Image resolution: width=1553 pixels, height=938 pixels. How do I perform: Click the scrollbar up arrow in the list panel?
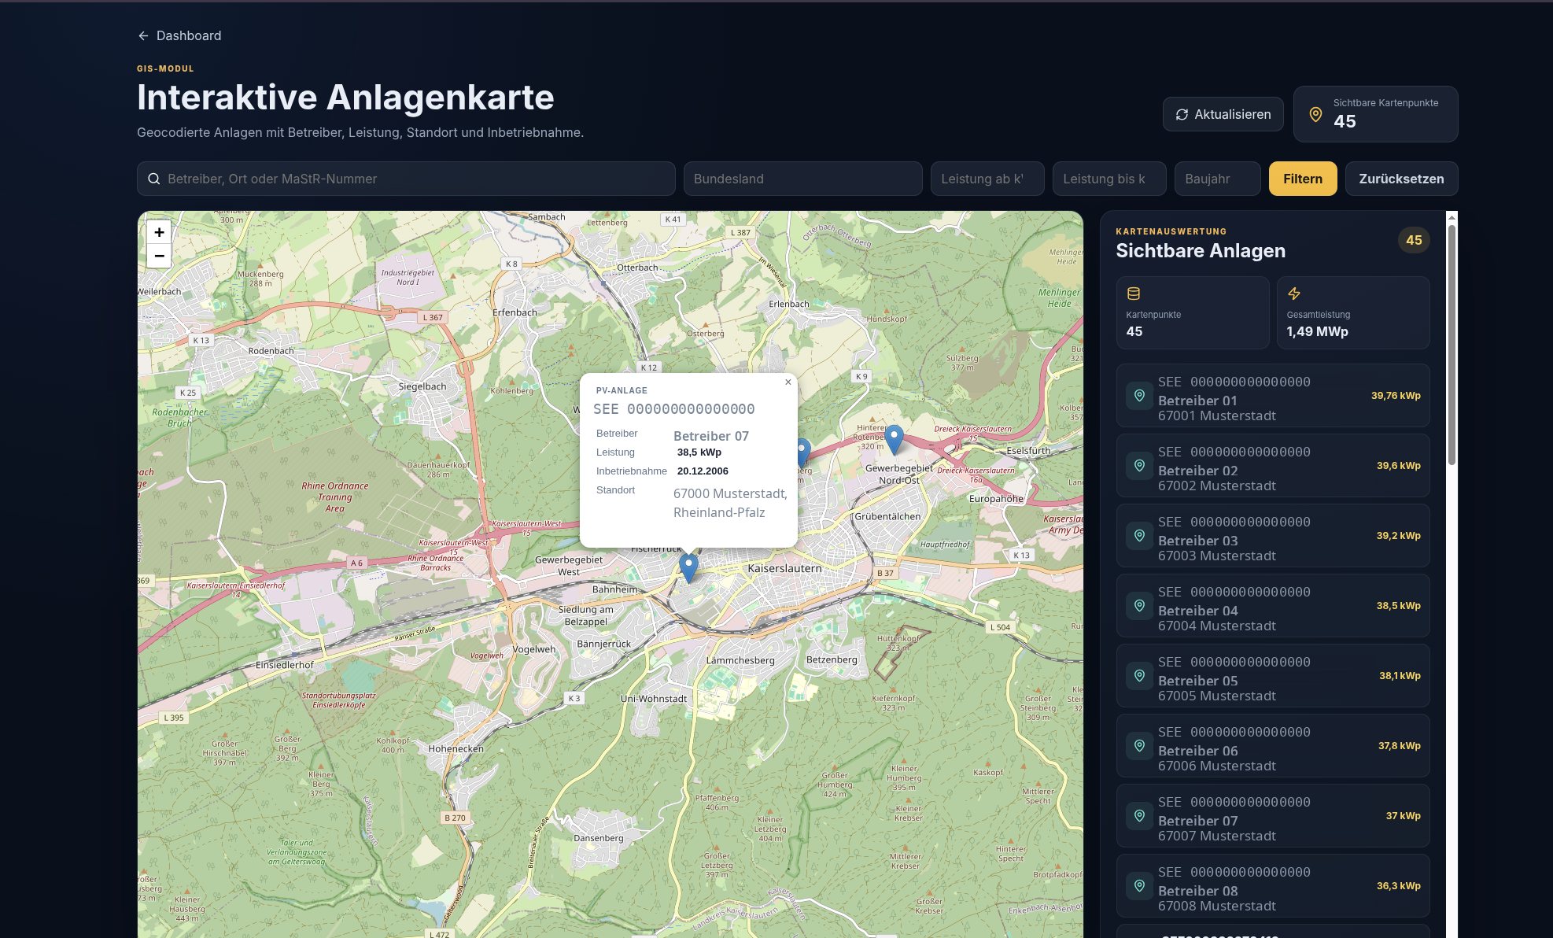tap(1452, 216)
